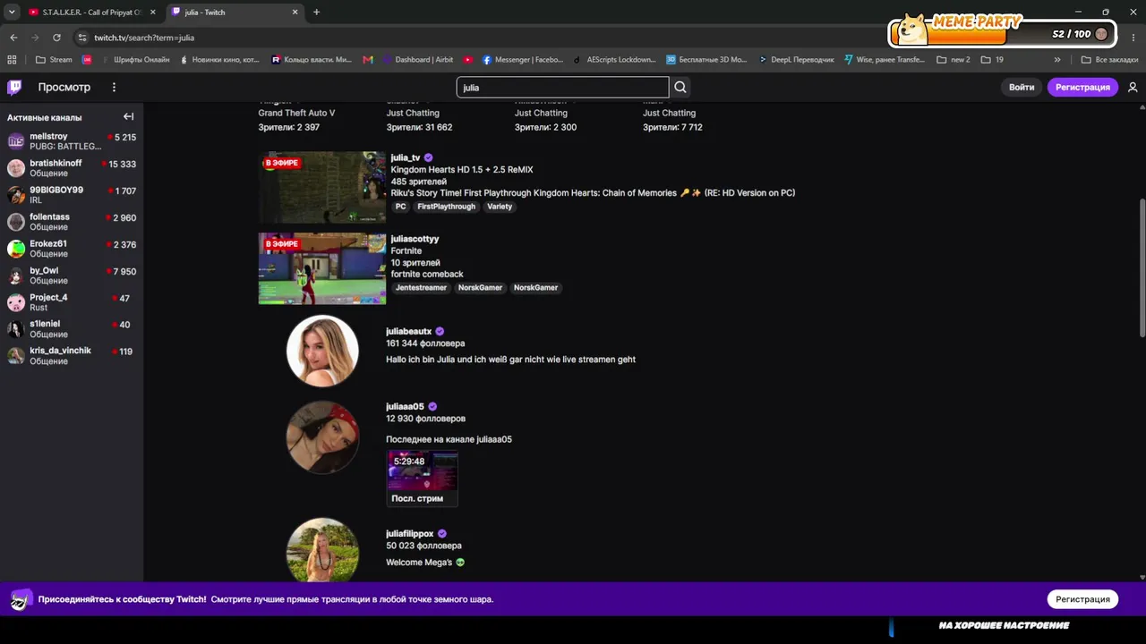Open the Chrome apps grid icon

12,60
